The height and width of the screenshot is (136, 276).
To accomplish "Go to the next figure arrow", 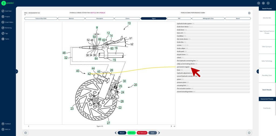I will click(171, 126).
